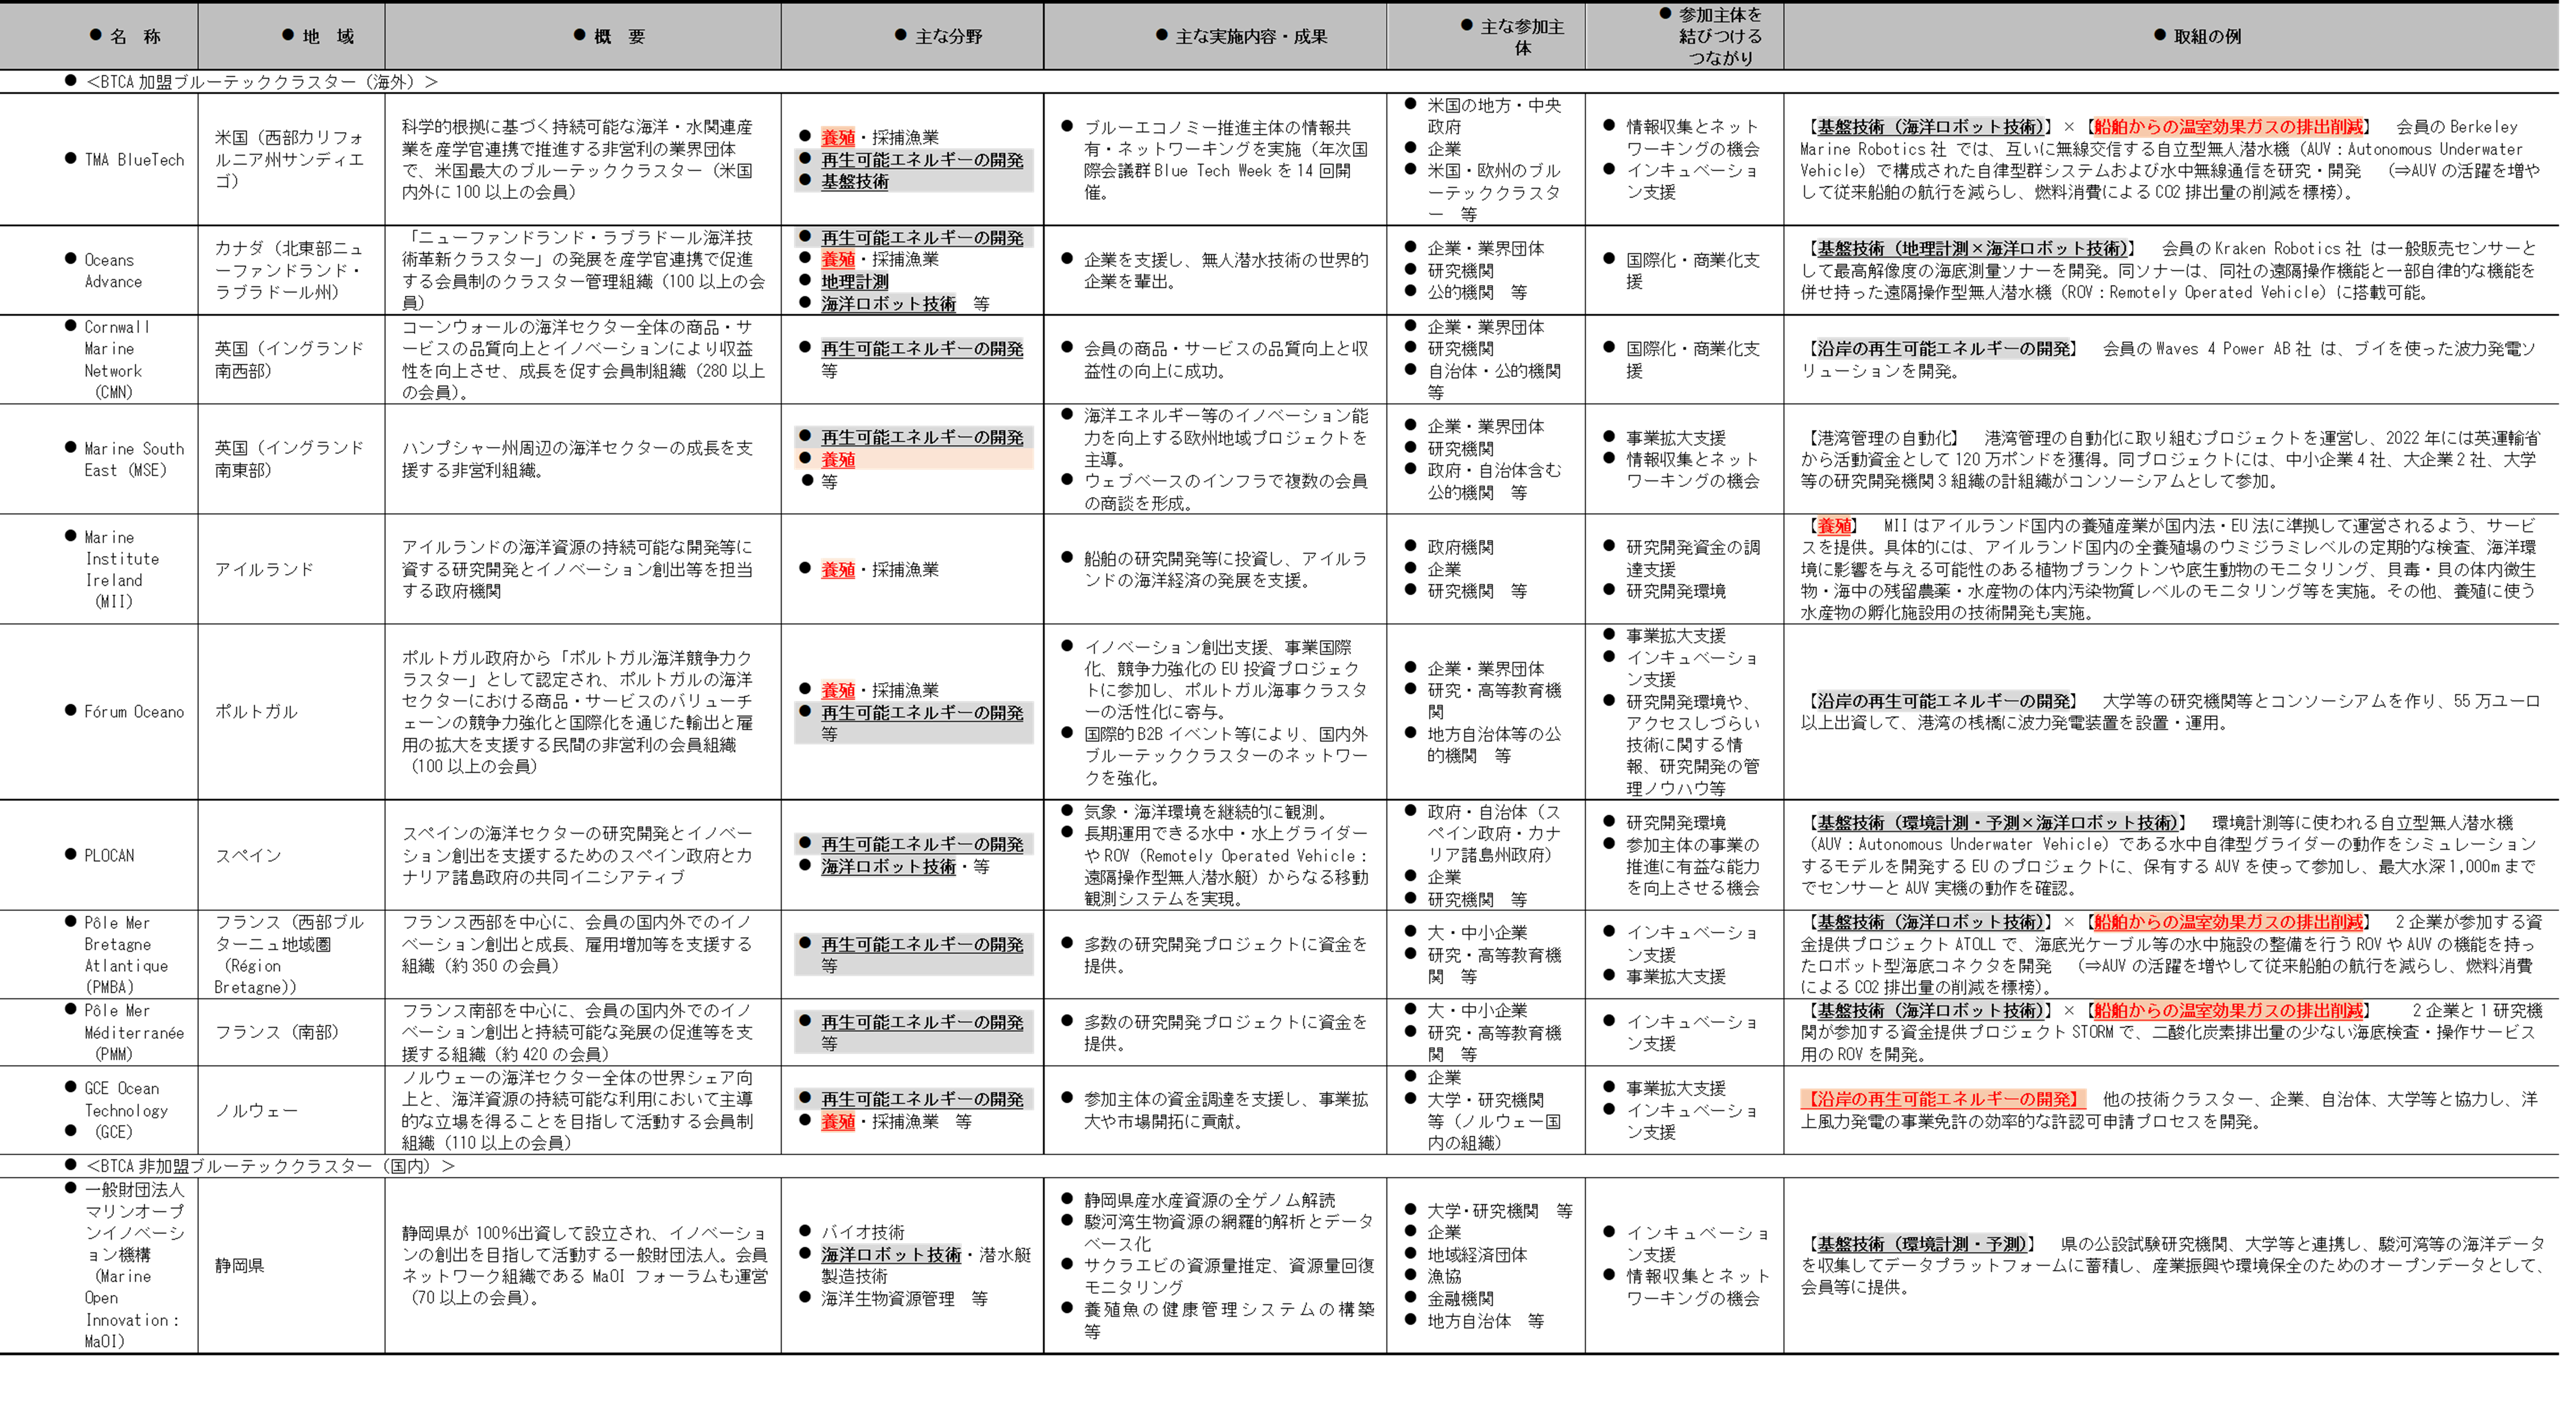This screenshot has width=2576, height=1406.
Task: Click underlined 地理計測 in Oceans Advance fields
Action: pyautogui.click(x=855, y=282)
